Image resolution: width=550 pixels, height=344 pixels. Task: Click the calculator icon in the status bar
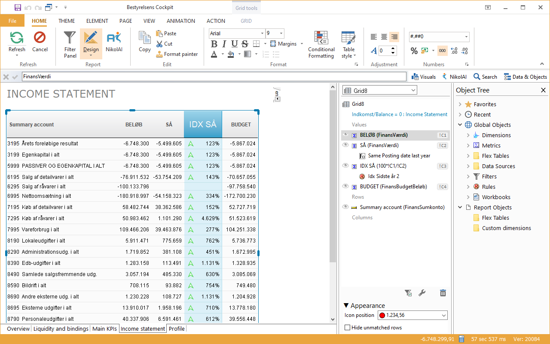coord(461,339)
